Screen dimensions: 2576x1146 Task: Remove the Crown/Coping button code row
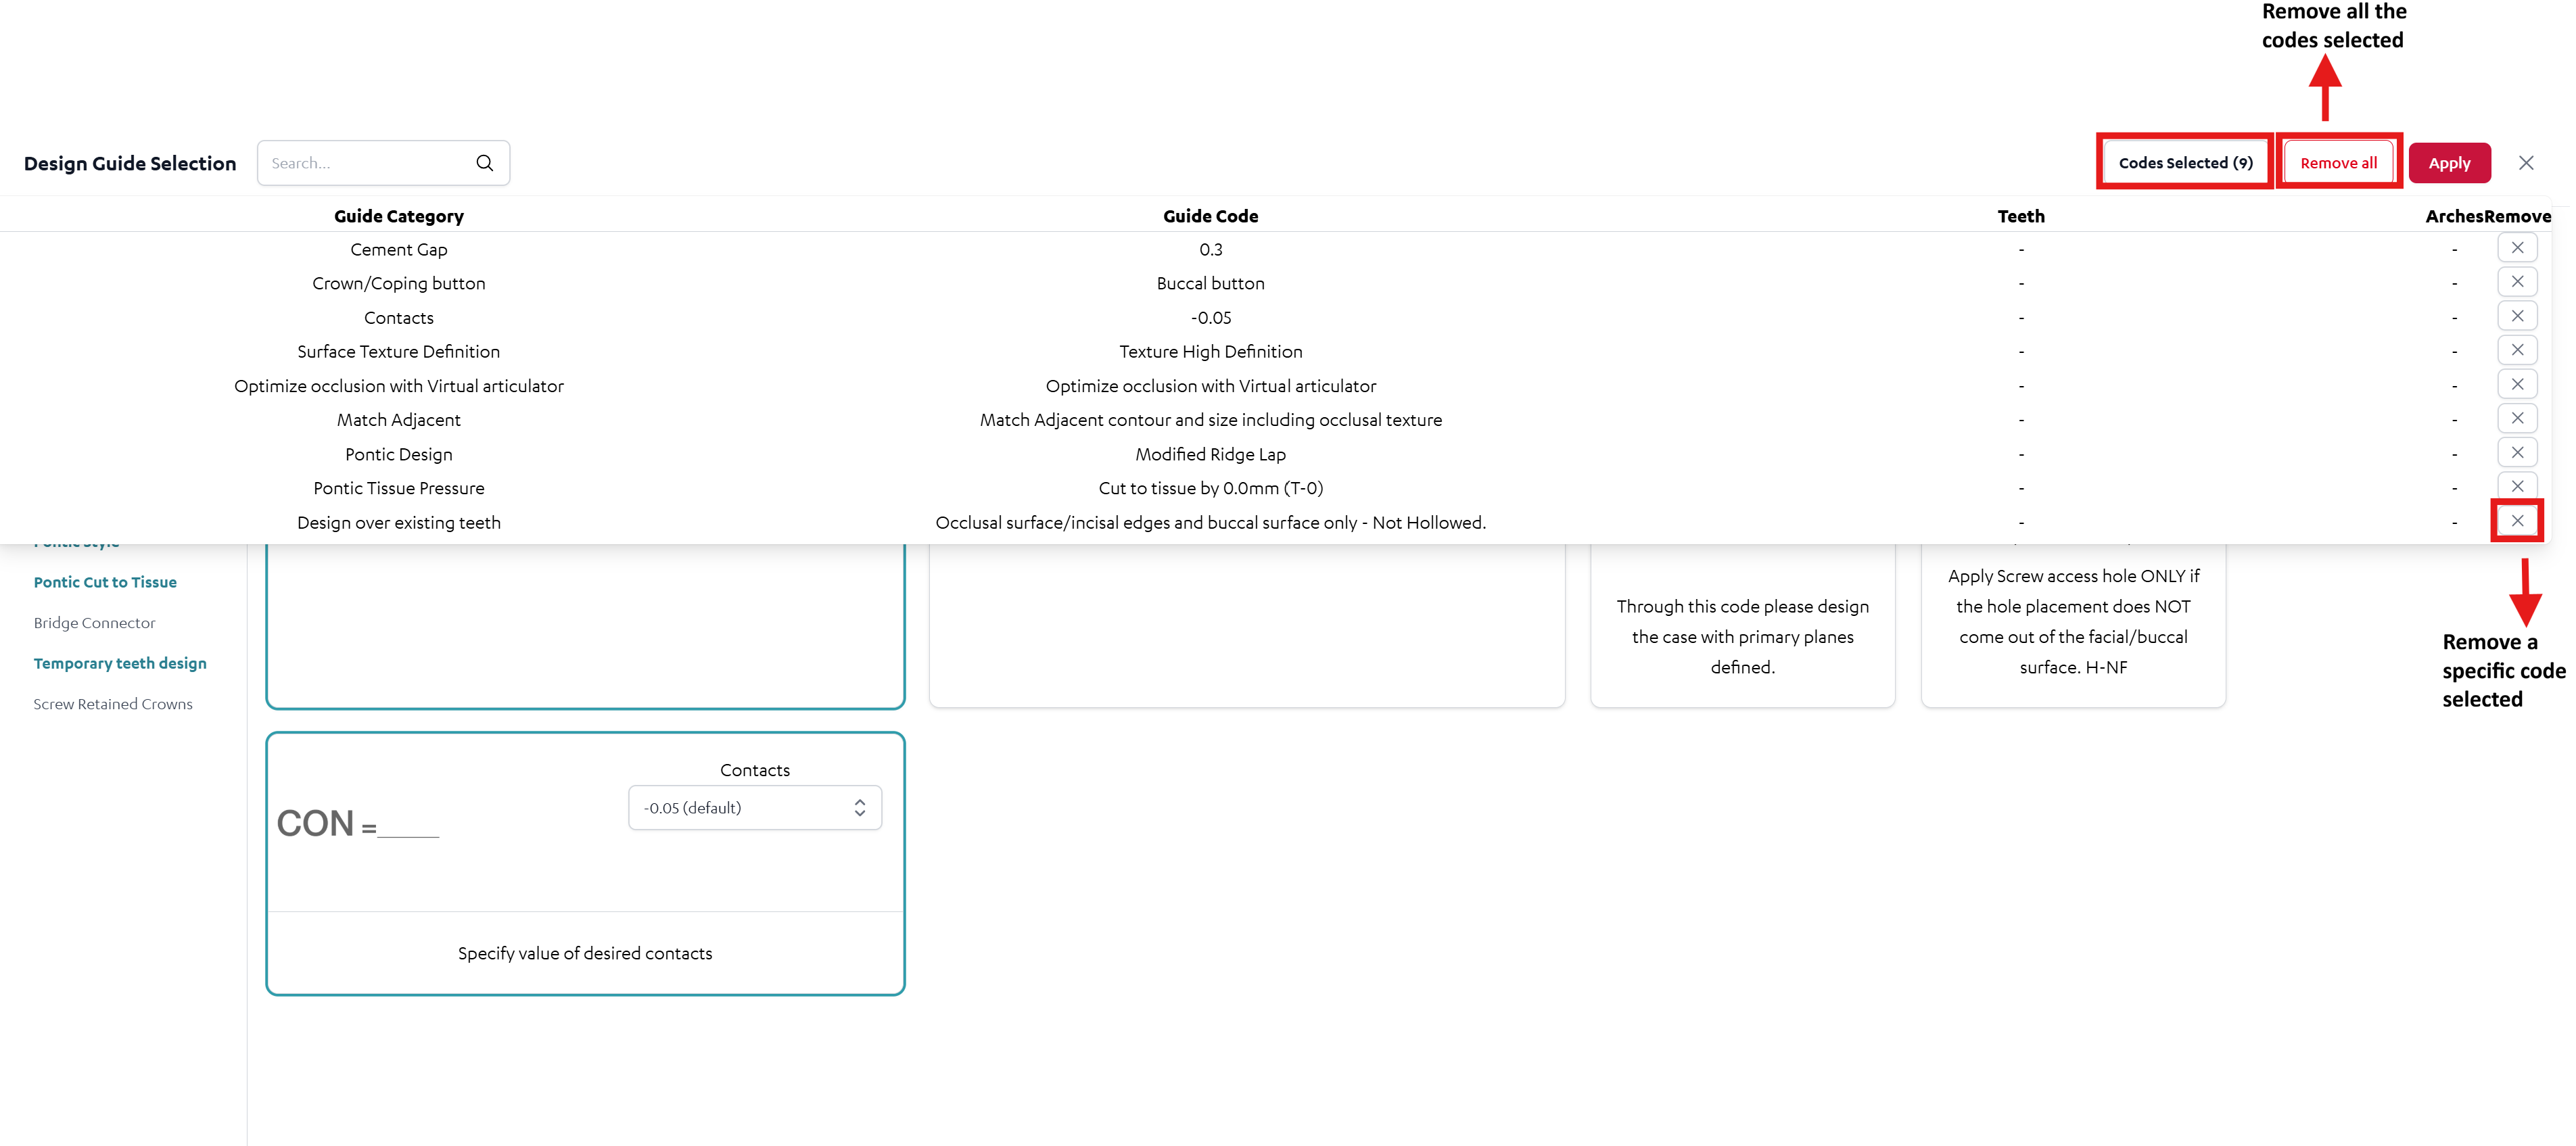coord(2517,282)
